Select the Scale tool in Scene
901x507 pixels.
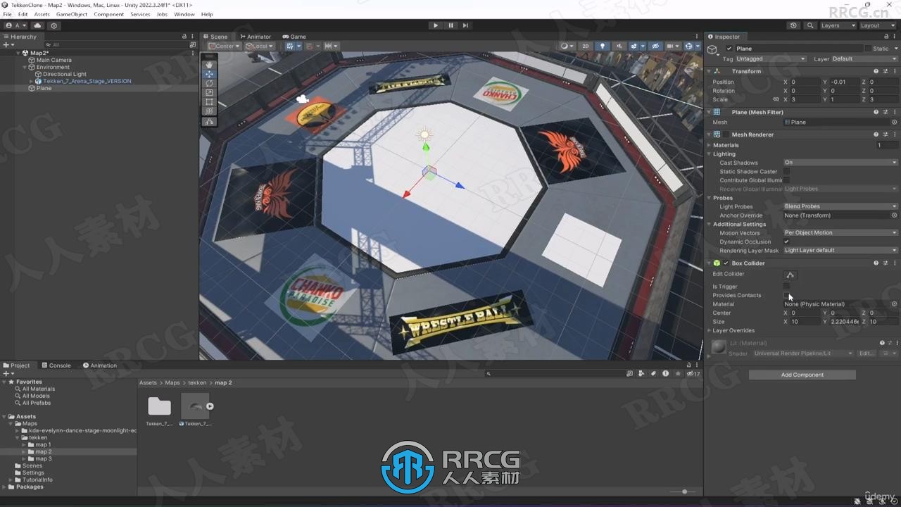[x=209, y=92]
